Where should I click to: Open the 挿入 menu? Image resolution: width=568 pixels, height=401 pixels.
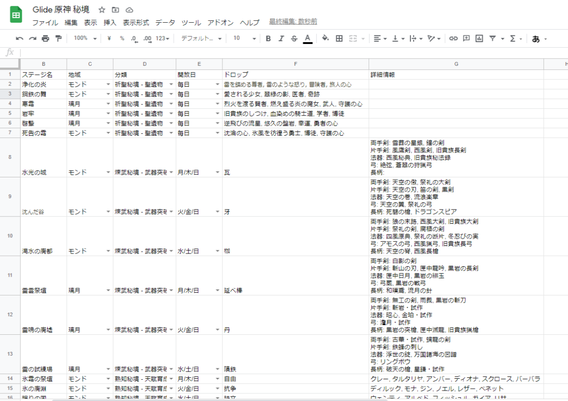click(x=110, y=22)
